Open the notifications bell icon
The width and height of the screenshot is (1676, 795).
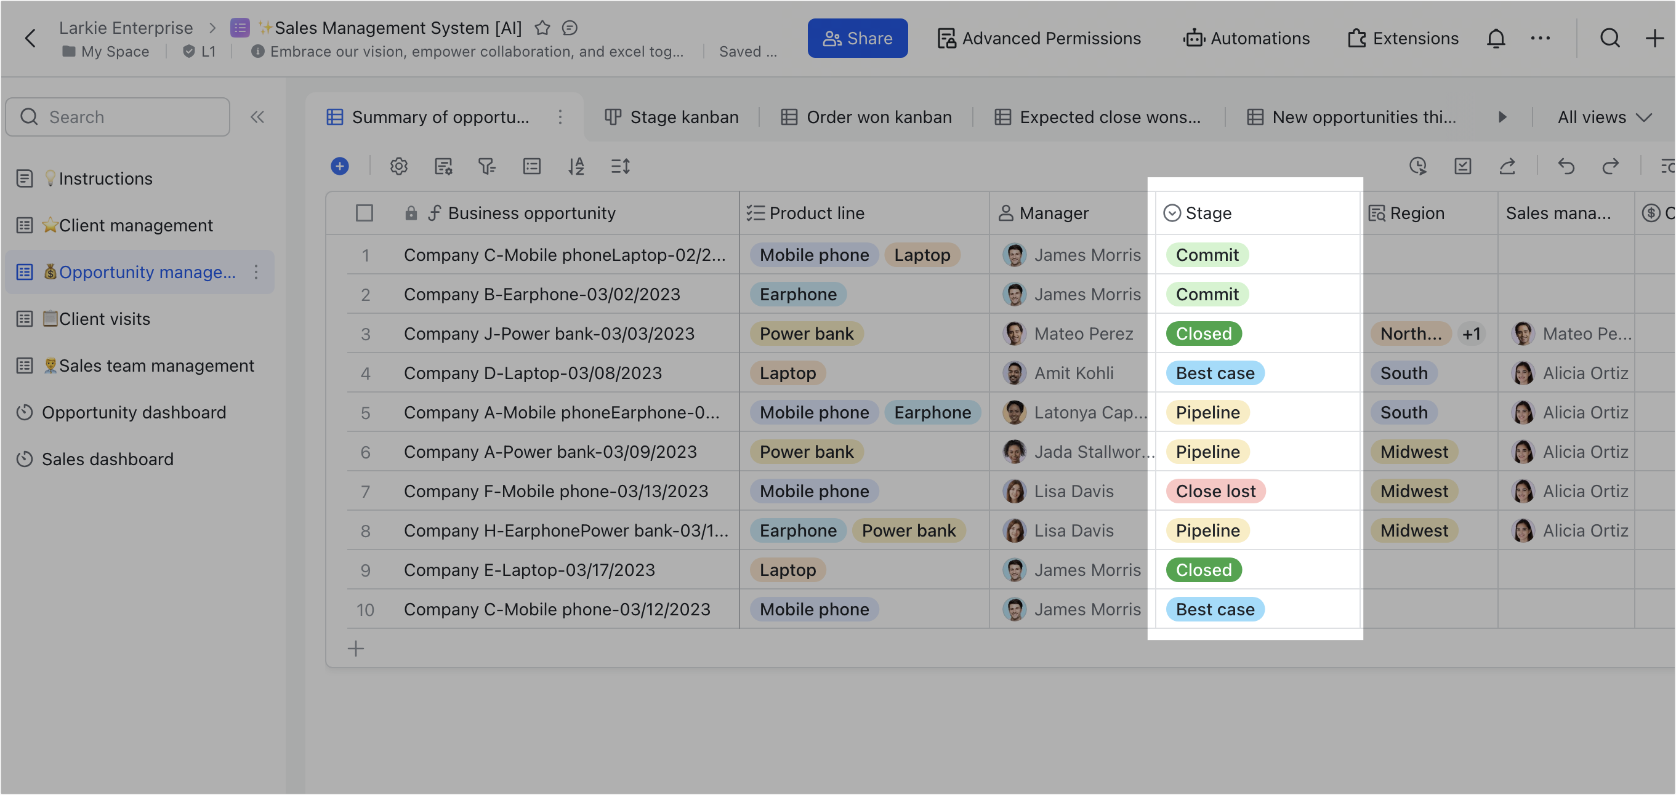pyautogui.click(x=1496, y=38)
